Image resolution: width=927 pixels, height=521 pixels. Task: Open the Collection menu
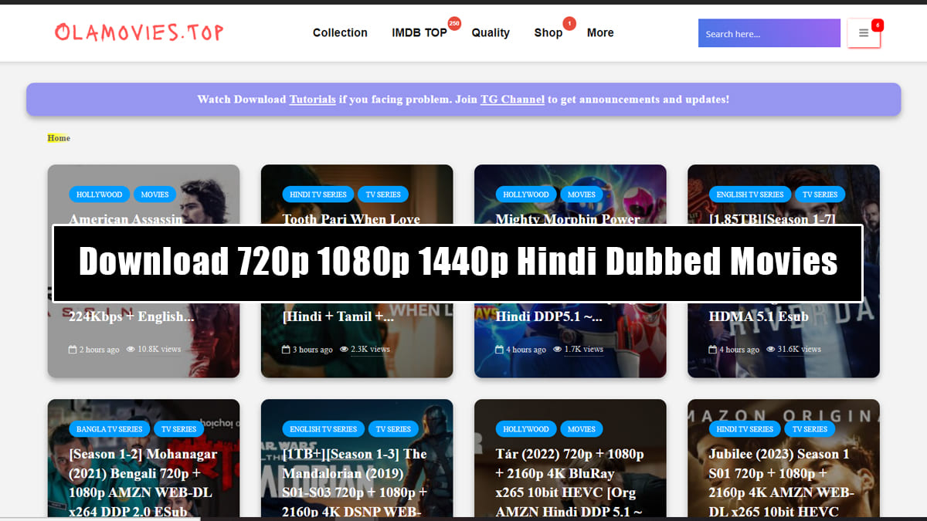(340, 32)
